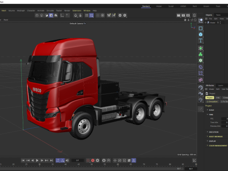
Task: Open the Simulate menu
Action: coord(50,10)
